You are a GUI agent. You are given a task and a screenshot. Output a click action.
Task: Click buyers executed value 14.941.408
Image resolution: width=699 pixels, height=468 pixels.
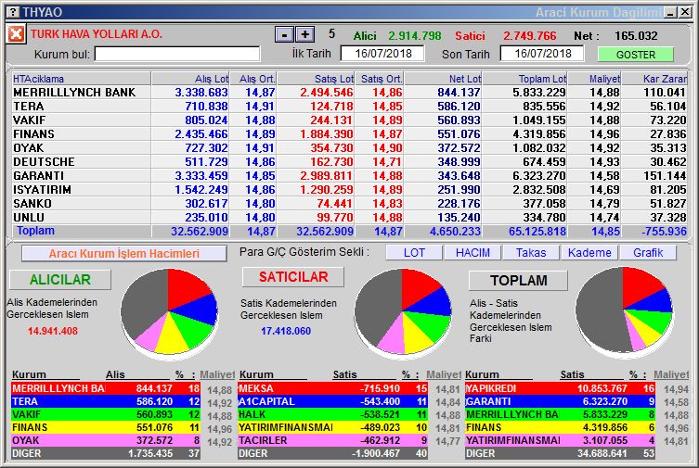tap(53, 331)
